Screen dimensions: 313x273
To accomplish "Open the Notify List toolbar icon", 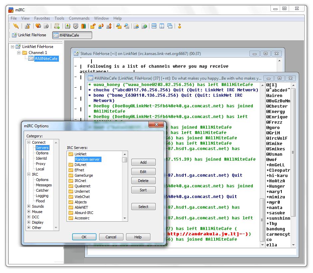I will click(136, 26).
